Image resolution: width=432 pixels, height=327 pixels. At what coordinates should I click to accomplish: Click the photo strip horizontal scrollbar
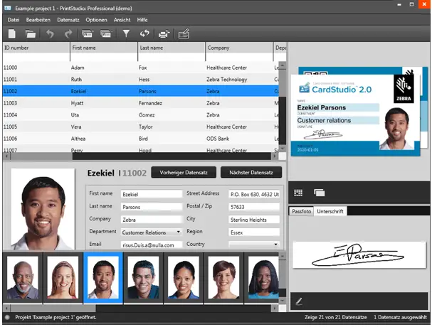pos(140,308)
